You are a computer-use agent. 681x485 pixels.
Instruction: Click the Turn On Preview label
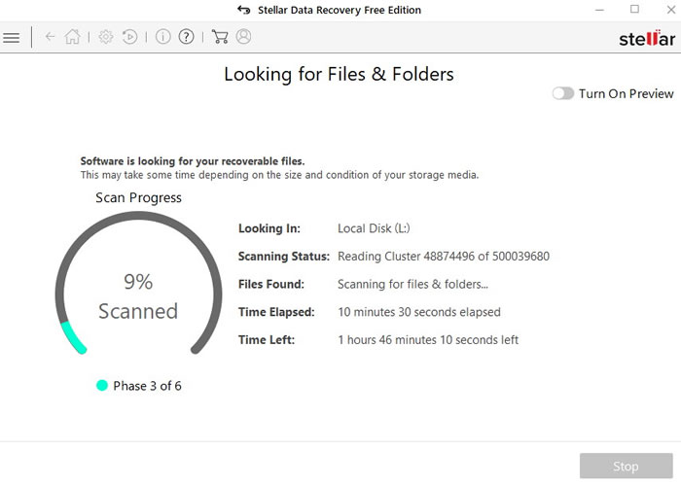pyautogui.click(x=626, y=93)
